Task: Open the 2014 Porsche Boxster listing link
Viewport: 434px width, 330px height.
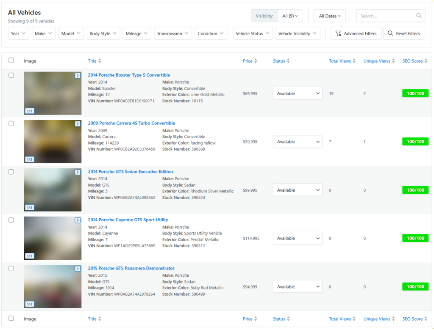Action: click(x=129, y=75)
